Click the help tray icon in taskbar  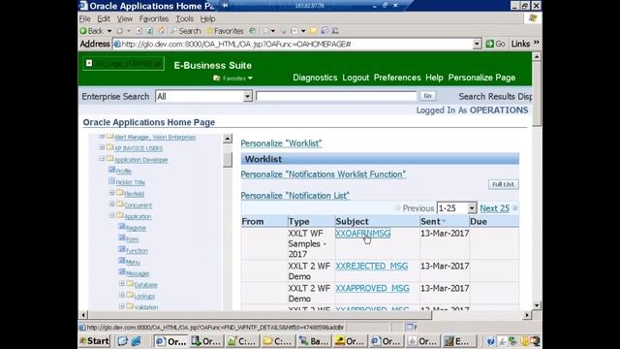491,341
